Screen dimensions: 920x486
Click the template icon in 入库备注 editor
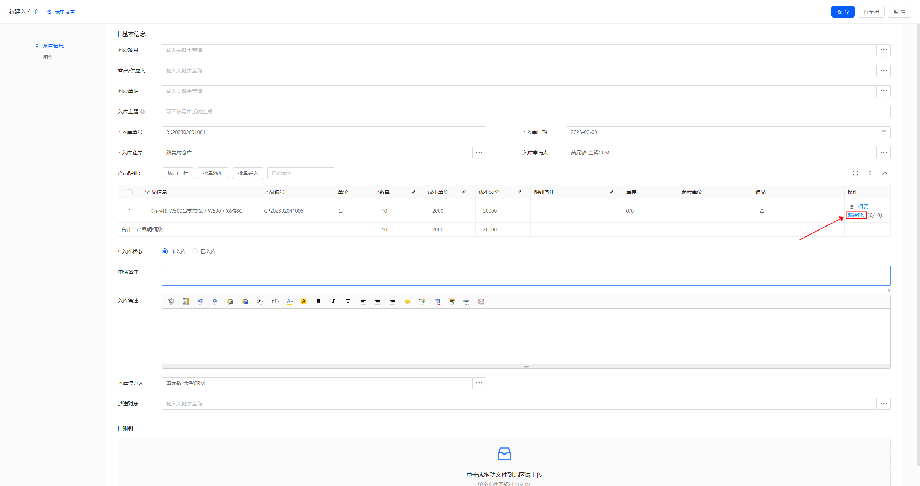click(x=186, y=302)
